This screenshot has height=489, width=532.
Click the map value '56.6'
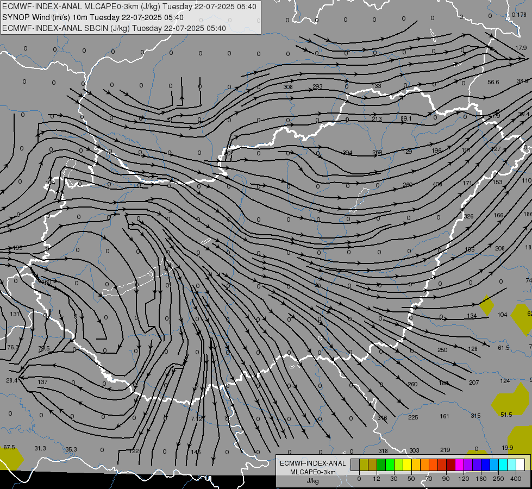493,82
